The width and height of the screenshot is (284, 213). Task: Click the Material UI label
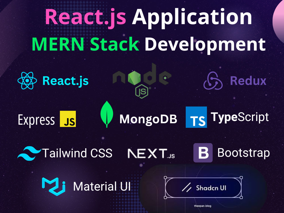(x=102, y=186)
